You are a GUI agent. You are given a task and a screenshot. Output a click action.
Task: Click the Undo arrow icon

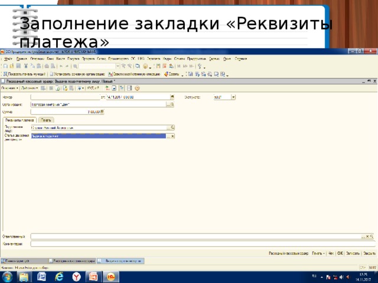61,66
